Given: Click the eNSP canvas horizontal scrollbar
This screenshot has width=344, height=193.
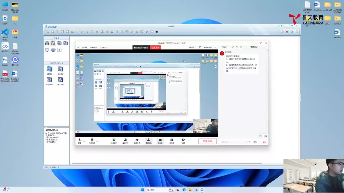Looking at the screenshot, I should 167,164.
